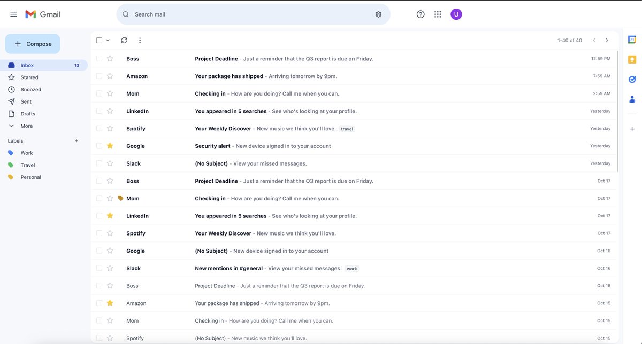
Task: Select the Slack Yesterday email checkbox
Action: [99, 163]
